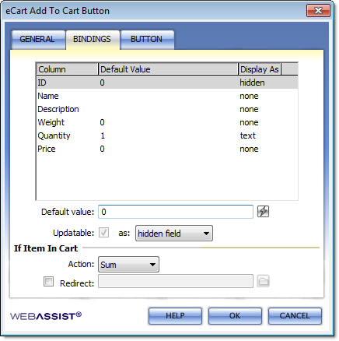Open the BUTTON tab

click(x=147, y=40)
